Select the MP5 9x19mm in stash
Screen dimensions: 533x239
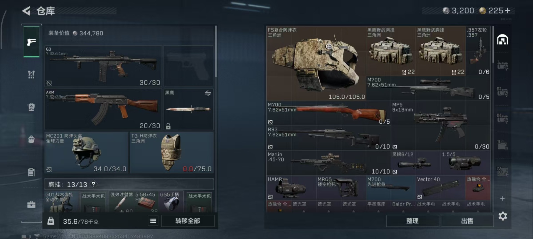pyautogui.click(x=441, y=126)
